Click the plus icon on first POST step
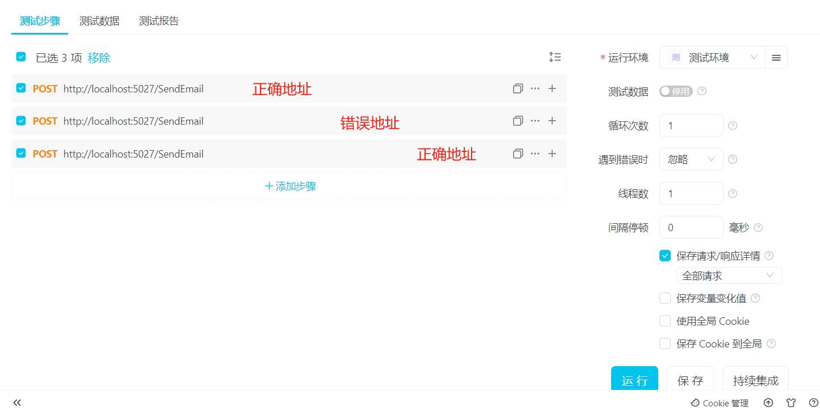 552,88
